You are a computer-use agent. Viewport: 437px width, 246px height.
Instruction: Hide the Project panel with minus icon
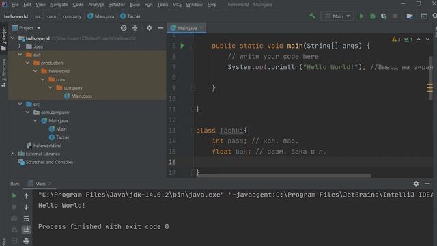[x=160, y=28]
